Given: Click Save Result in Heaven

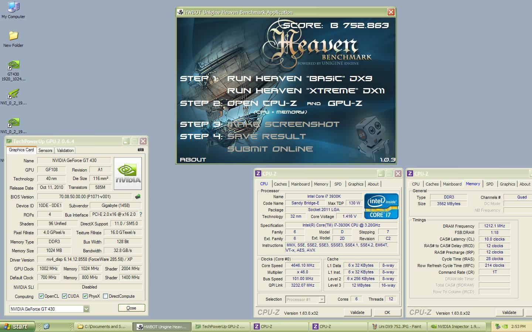Looking at the screenshot, I should click(266, 136).
